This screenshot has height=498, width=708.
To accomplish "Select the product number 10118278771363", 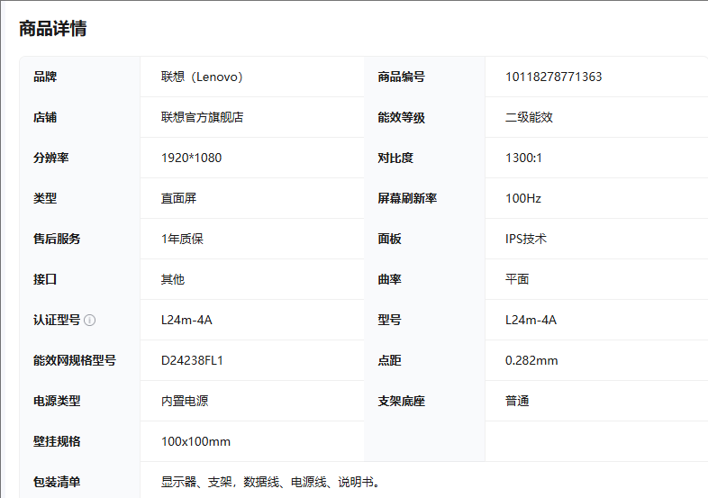I will 554,77.
